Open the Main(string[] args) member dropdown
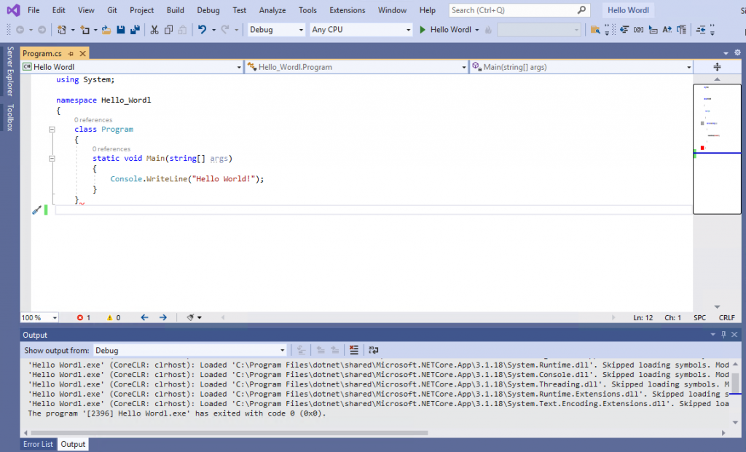746x452 pixels. [581, 67]
